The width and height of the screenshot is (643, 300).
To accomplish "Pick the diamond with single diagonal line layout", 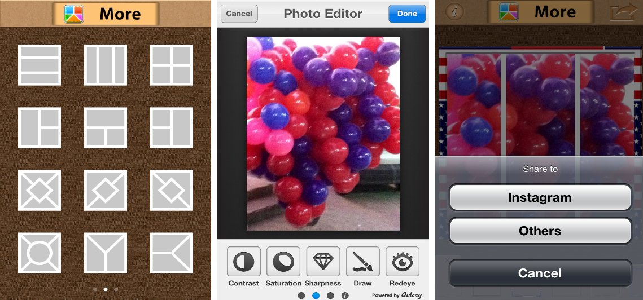I will click(106, 190).
